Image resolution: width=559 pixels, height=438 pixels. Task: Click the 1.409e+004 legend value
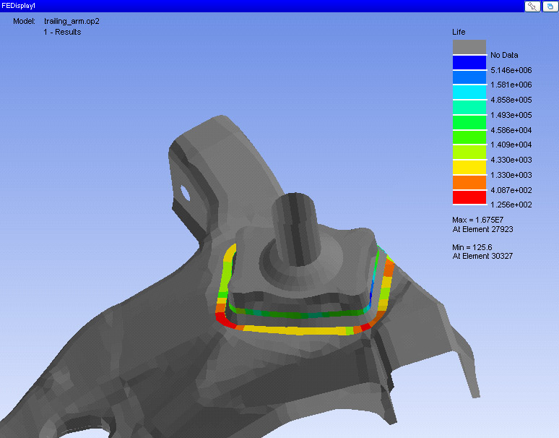511,145
